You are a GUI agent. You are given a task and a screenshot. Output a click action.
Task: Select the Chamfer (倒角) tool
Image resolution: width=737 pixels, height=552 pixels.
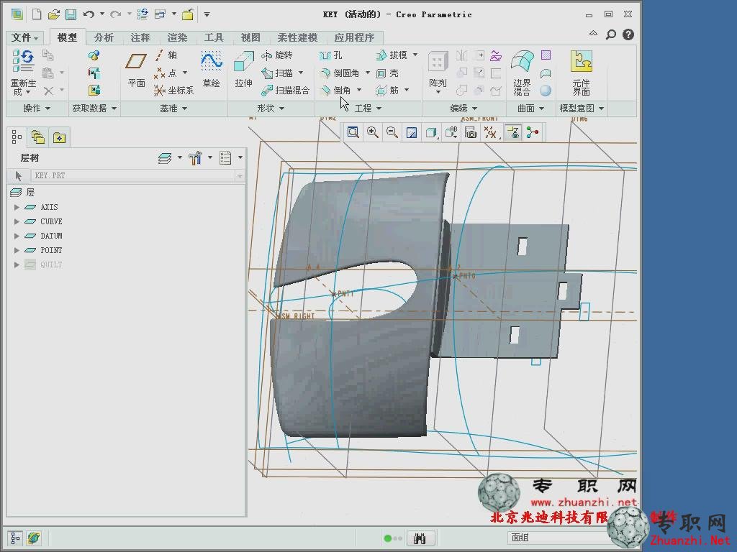point(335,90)
